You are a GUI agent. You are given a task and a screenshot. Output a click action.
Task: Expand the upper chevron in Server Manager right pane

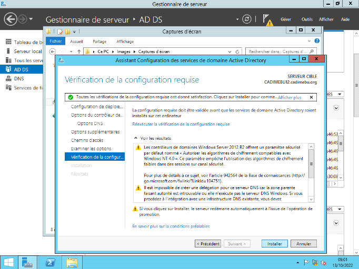[336, 108]
